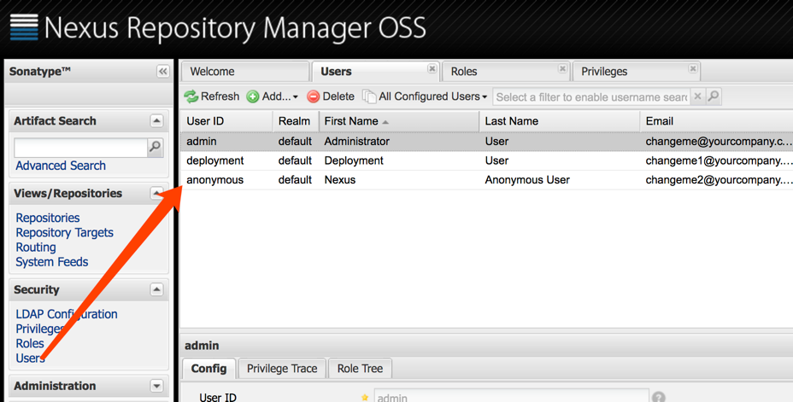Clear the username filter with X icon
The image size is (793, 402).
(697, 96)
